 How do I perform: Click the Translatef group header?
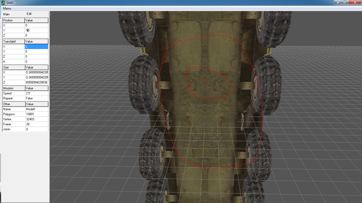(x=13, y=41)
